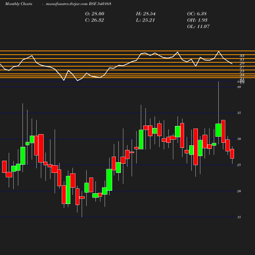Click the 'OL: 11.07' reading

198,27
